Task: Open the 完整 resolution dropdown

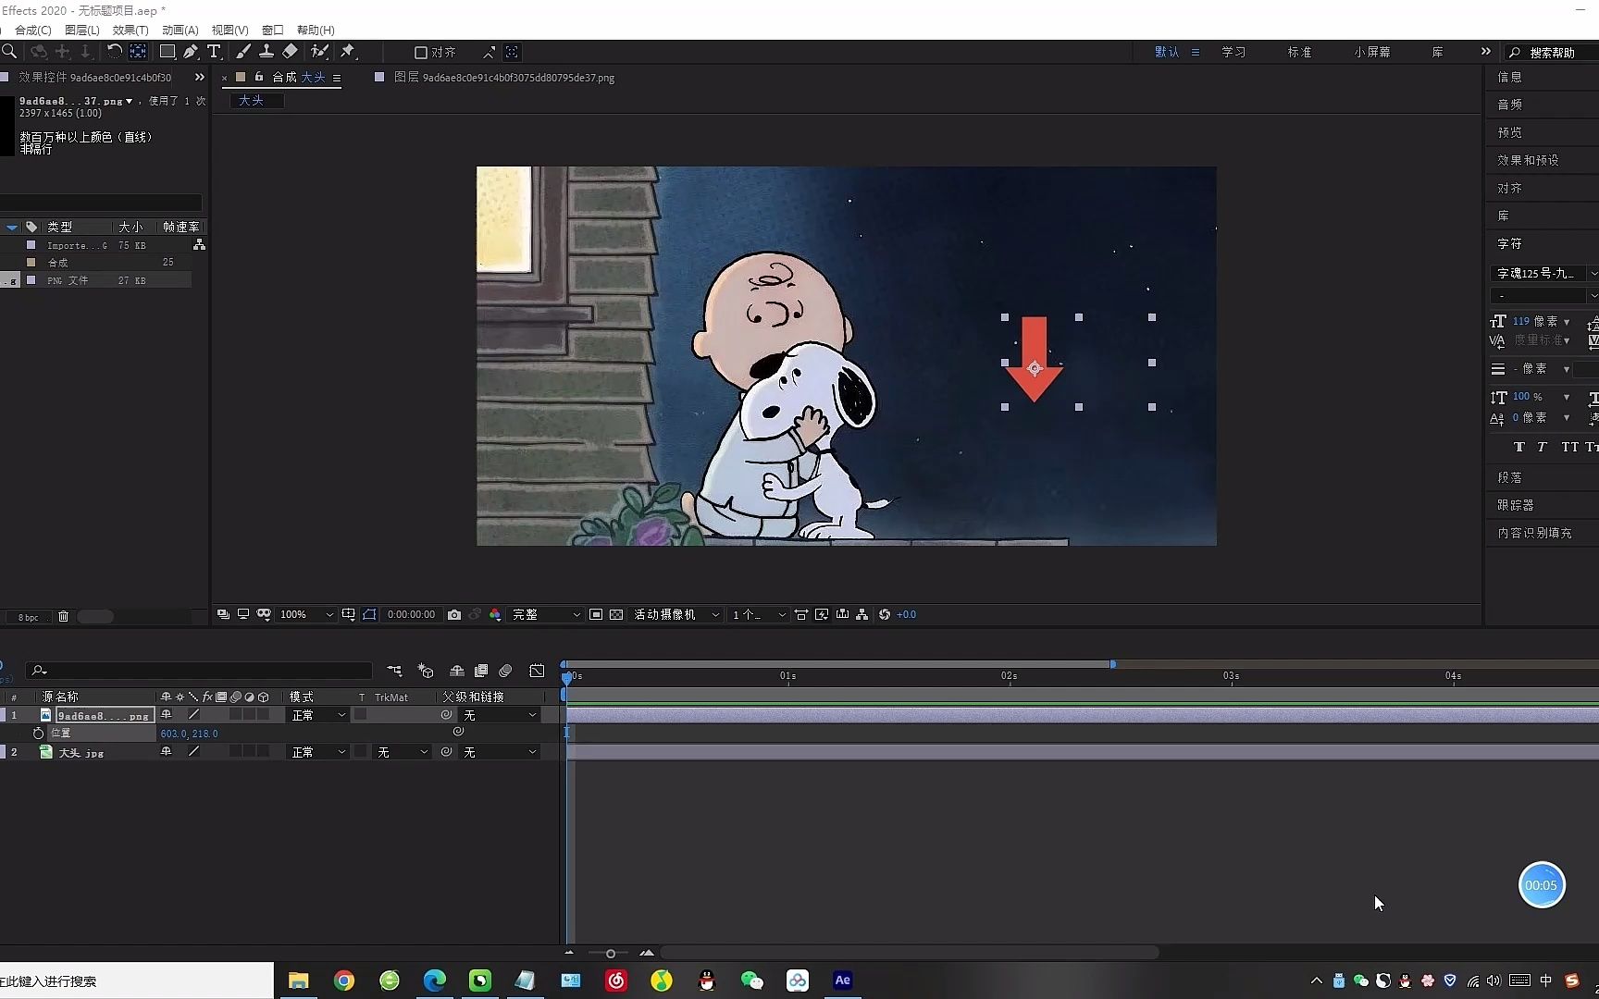Action: [546, 614]
